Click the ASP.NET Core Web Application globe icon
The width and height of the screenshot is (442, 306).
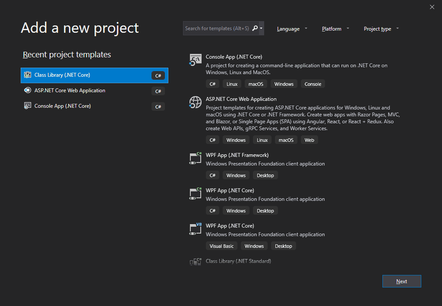[196, 102]
